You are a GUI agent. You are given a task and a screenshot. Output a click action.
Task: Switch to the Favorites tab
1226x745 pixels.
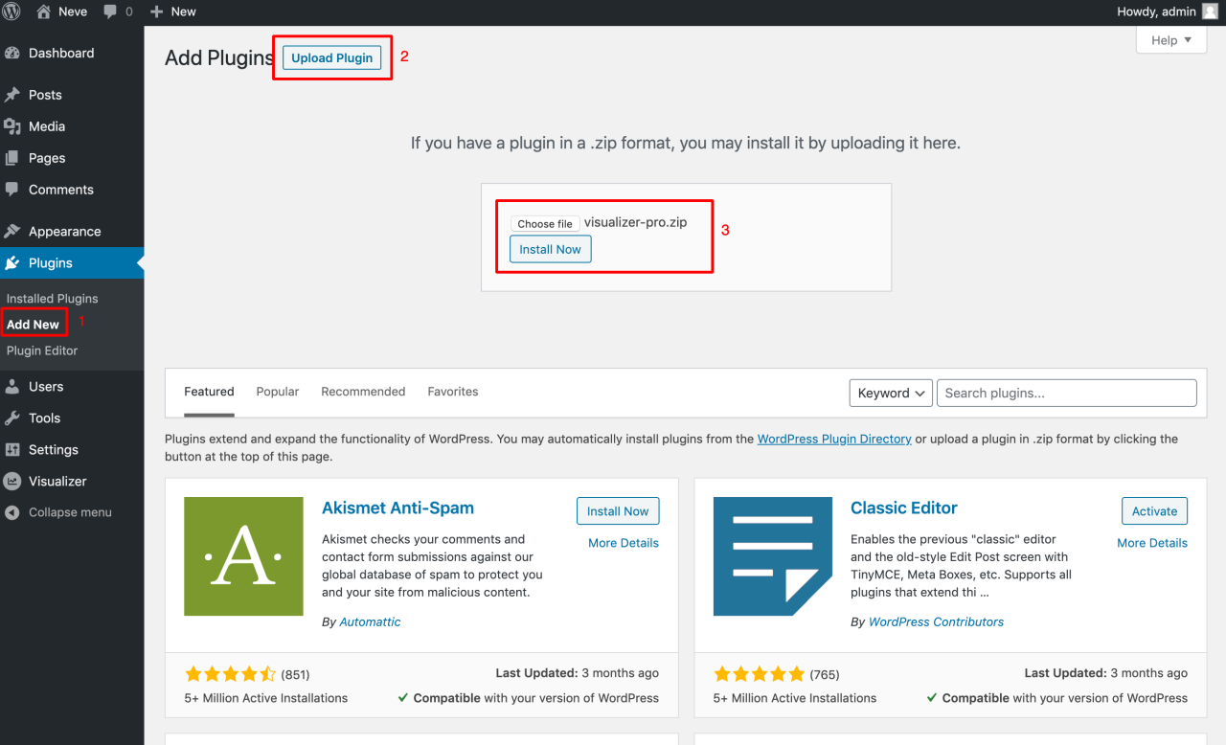(453, 392)
